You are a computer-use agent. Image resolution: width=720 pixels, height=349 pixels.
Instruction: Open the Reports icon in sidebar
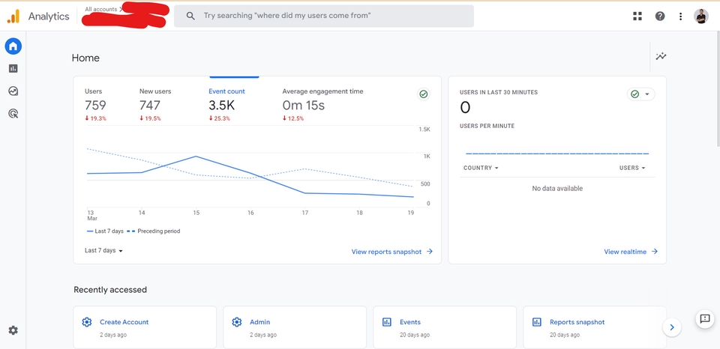[x=13, y=69]
